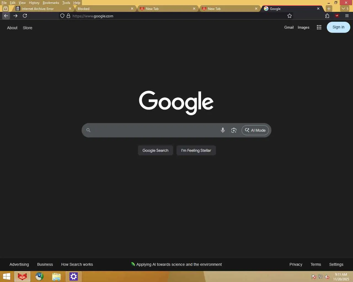
Task: Close the Google tab
Action: [318, 9]
